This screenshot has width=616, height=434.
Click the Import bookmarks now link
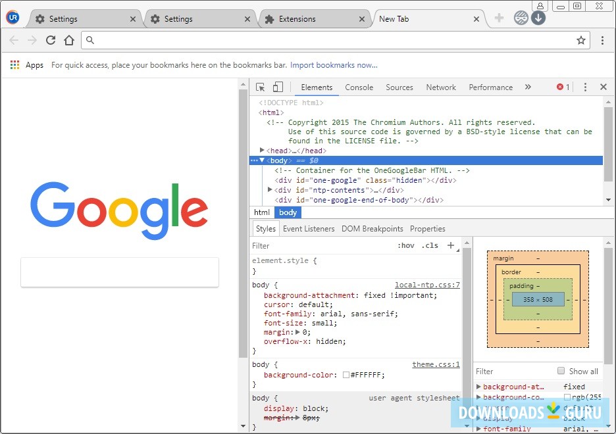click(333, 65)
